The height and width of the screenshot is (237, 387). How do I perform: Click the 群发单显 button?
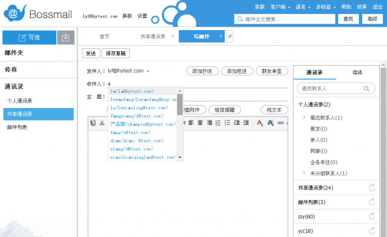272,71
